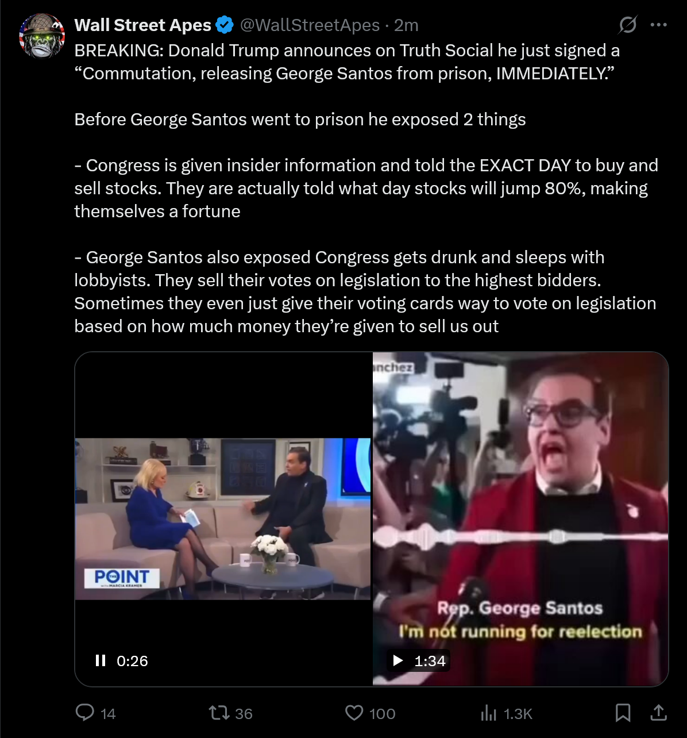Open the right Rep. George Santos video thumbnail
This screenshot has height=738, width=687.
pos(520,519)
